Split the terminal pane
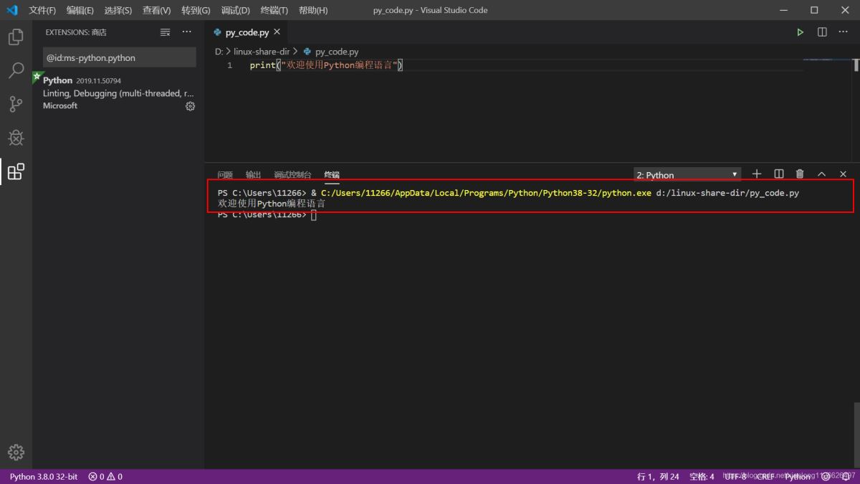Screen dimensions: 860x484 point(778,174)
